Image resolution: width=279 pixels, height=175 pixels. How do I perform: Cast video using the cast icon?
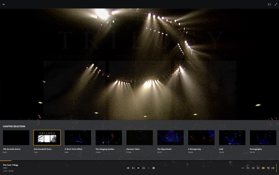click(x=269, y=4)
